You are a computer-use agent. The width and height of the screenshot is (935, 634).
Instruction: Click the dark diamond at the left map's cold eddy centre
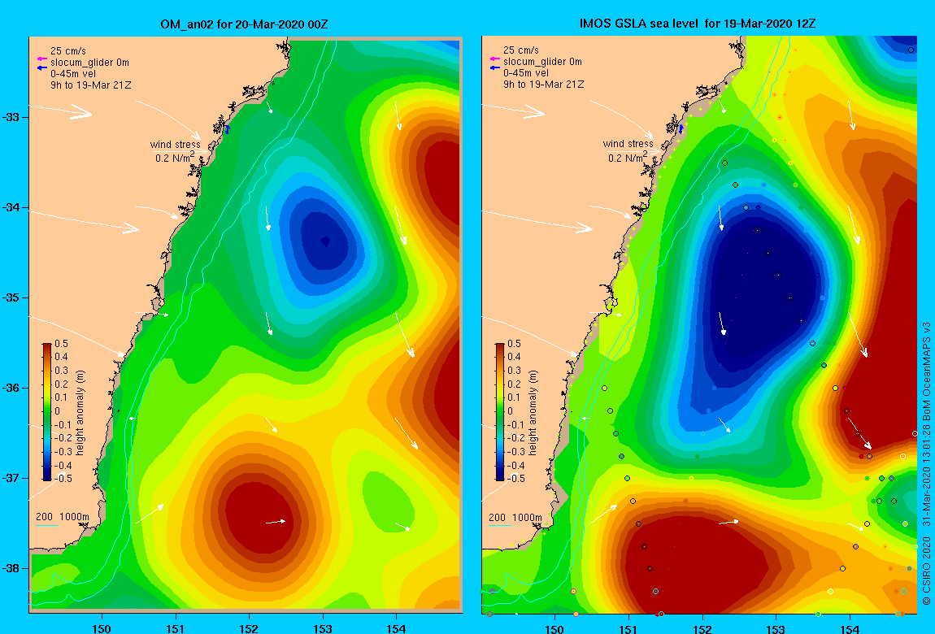tap(325, 241)
